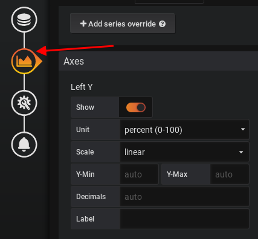Focus the Y-Max input field
Screen dimensions: 258x239
230,174
